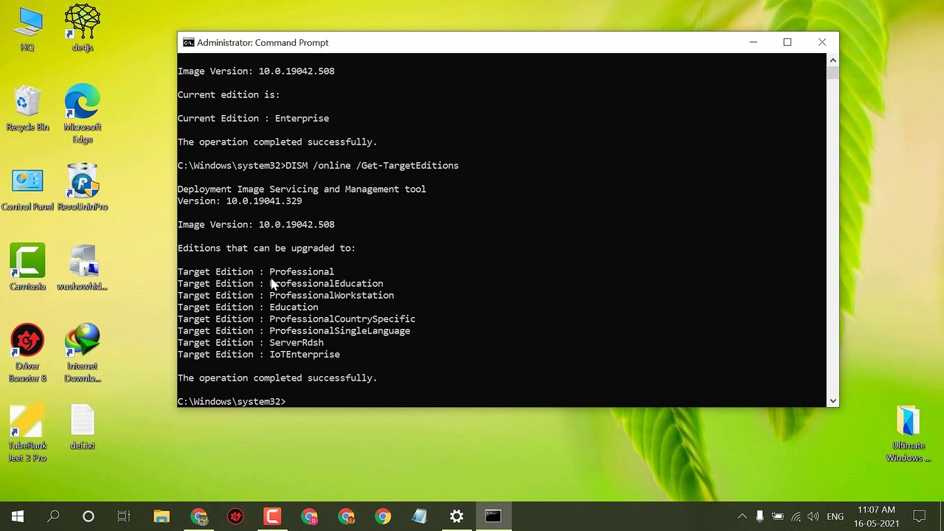Open the Notepad taskbar icon
Image resolution: width=944 pixels, height=531 pixels.
[420, 516]
